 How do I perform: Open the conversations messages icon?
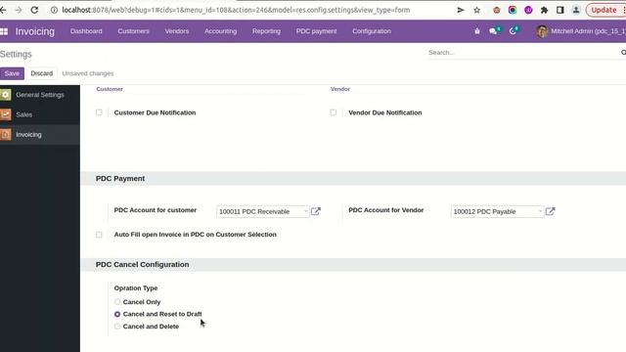(494, 31)
